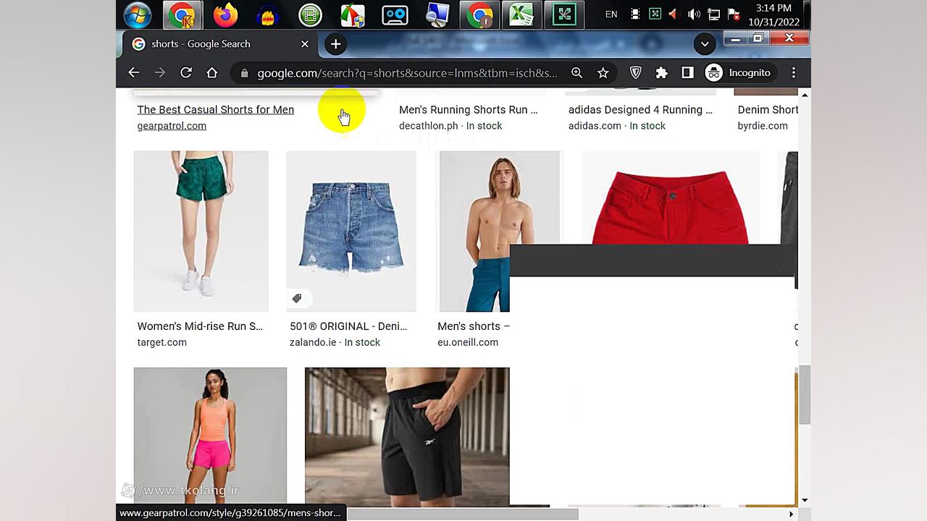Click the Incognito profile button

click(739, 72)
